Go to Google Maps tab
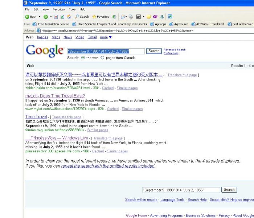This screenshot has height=218, width=254. click(x=56, y=37)
